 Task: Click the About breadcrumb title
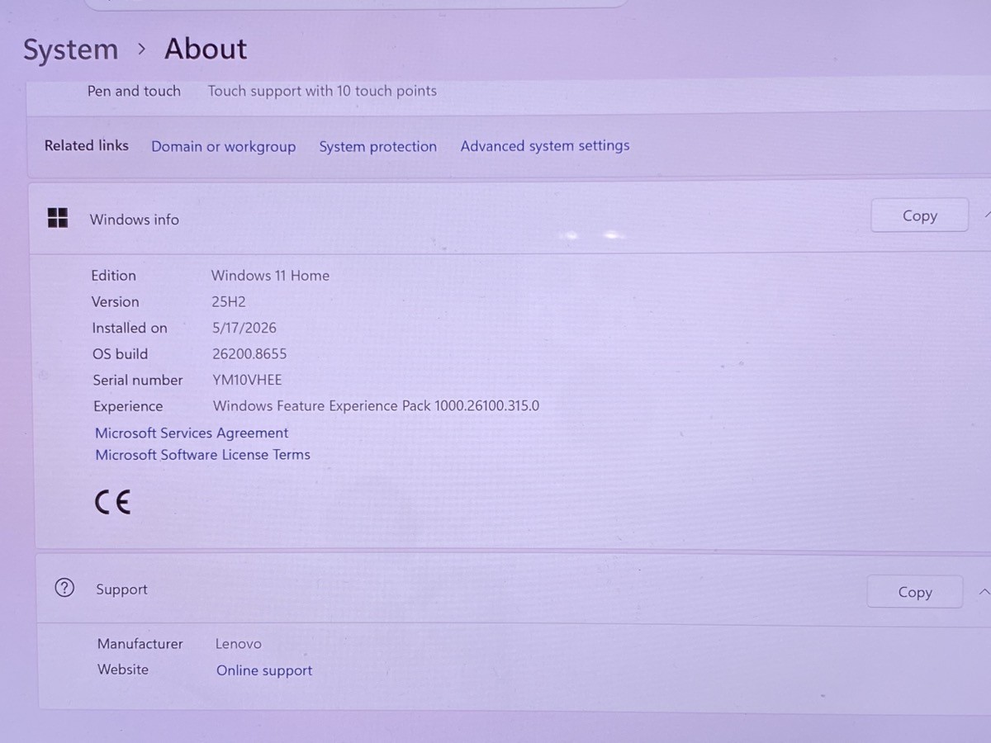[x=206, y=49]
